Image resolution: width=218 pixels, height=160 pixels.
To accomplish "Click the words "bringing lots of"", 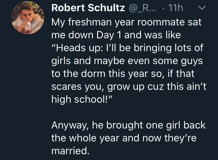I will tap(169, 48).
